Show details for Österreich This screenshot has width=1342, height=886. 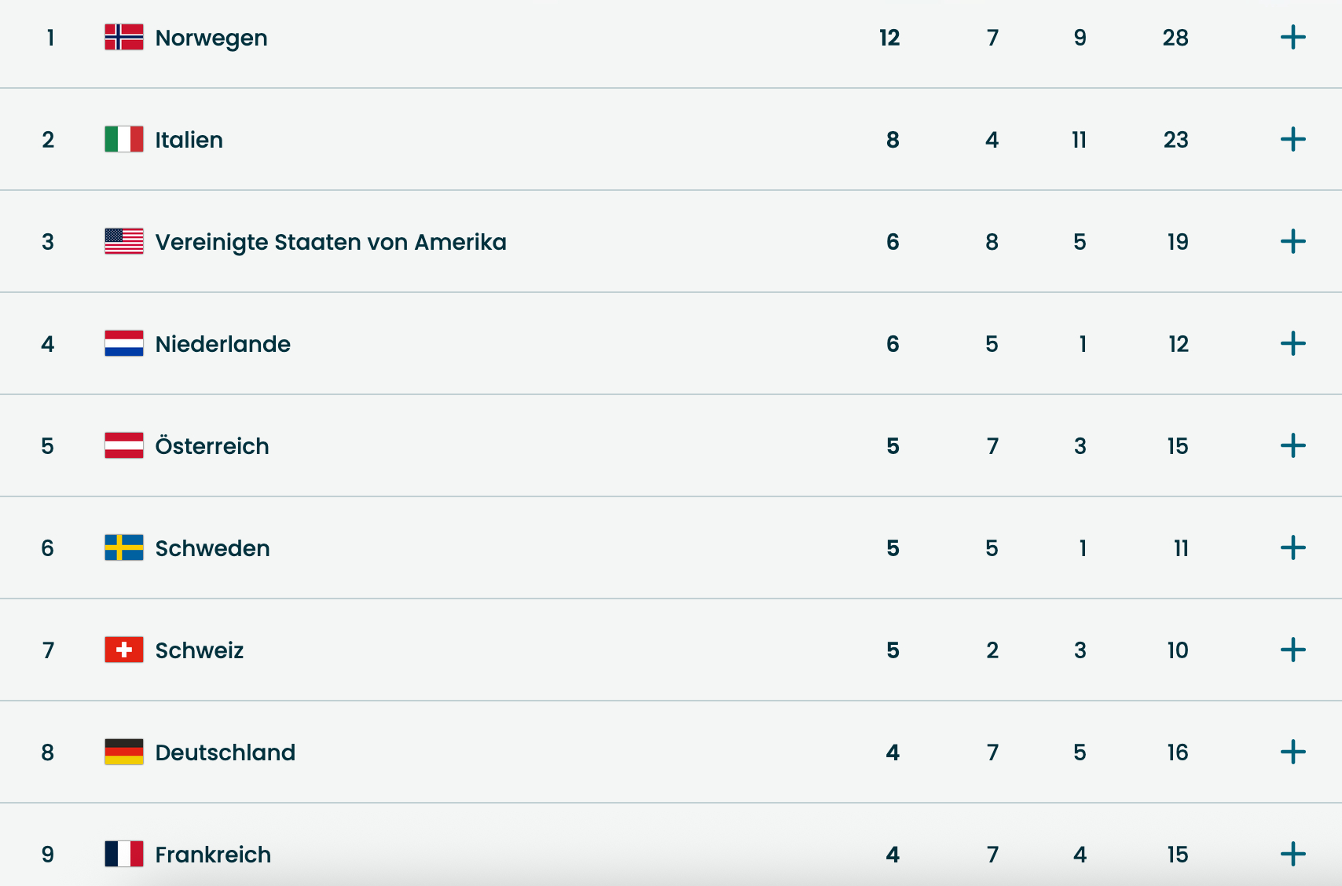[1292, 446]
